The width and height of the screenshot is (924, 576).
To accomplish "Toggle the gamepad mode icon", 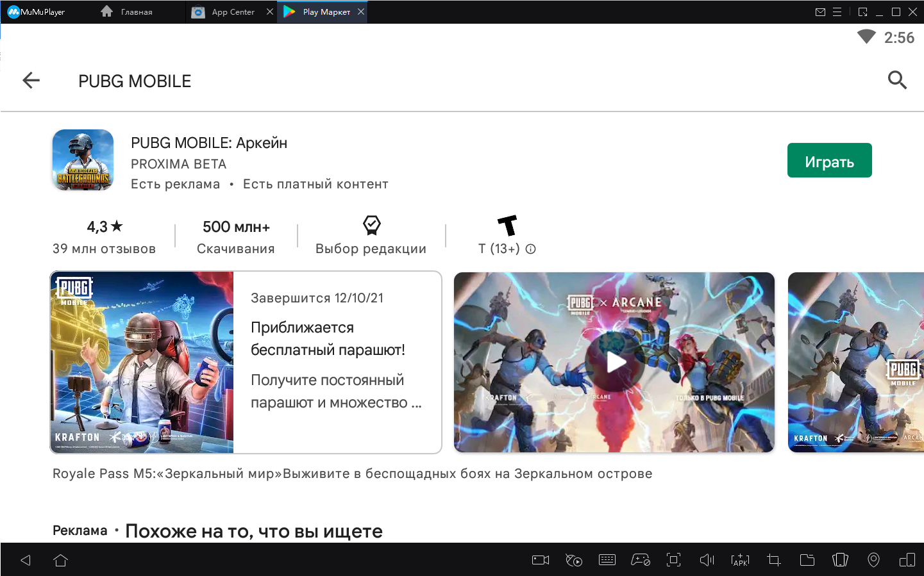I will tap(640, 560).
